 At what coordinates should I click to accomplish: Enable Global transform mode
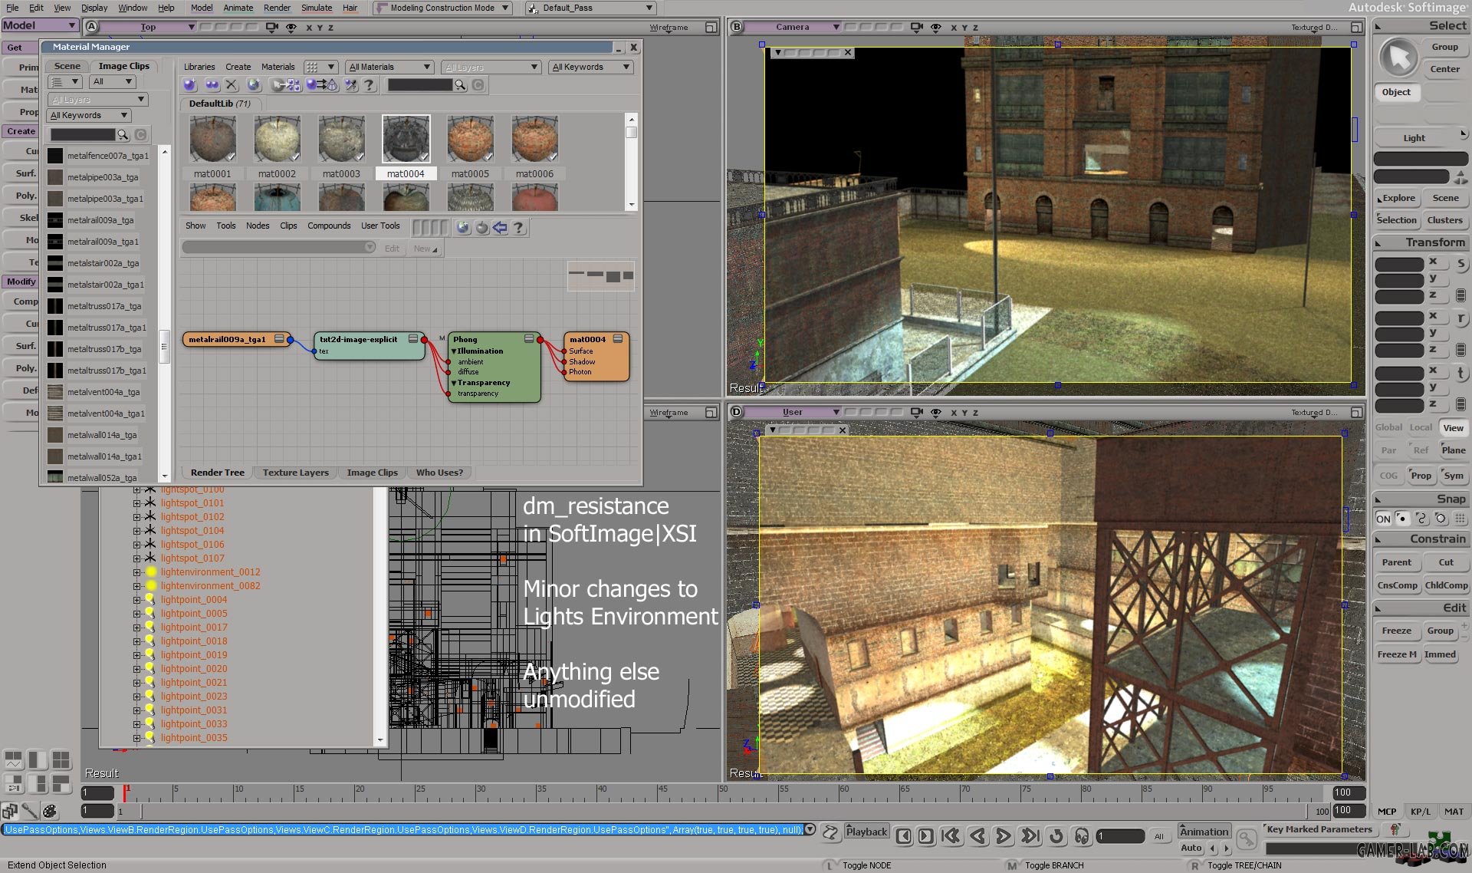[1388, 427]
